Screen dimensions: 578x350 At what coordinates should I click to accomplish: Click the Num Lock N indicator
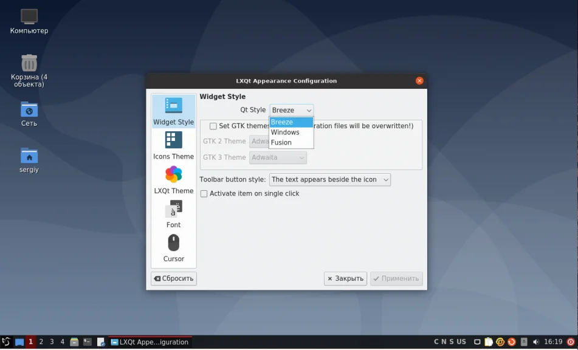(444, 342)
